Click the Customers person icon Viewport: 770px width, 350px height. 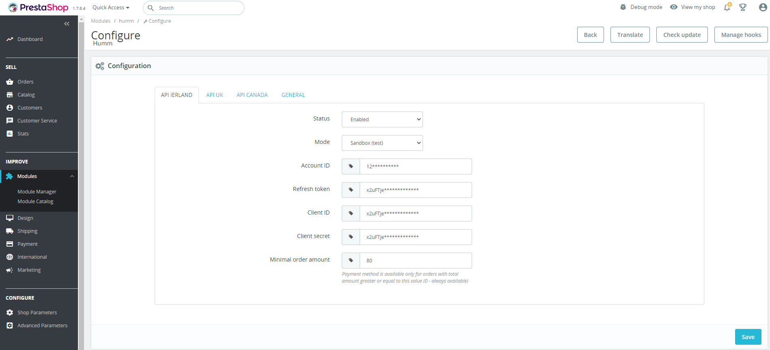(x=10, y=108)
